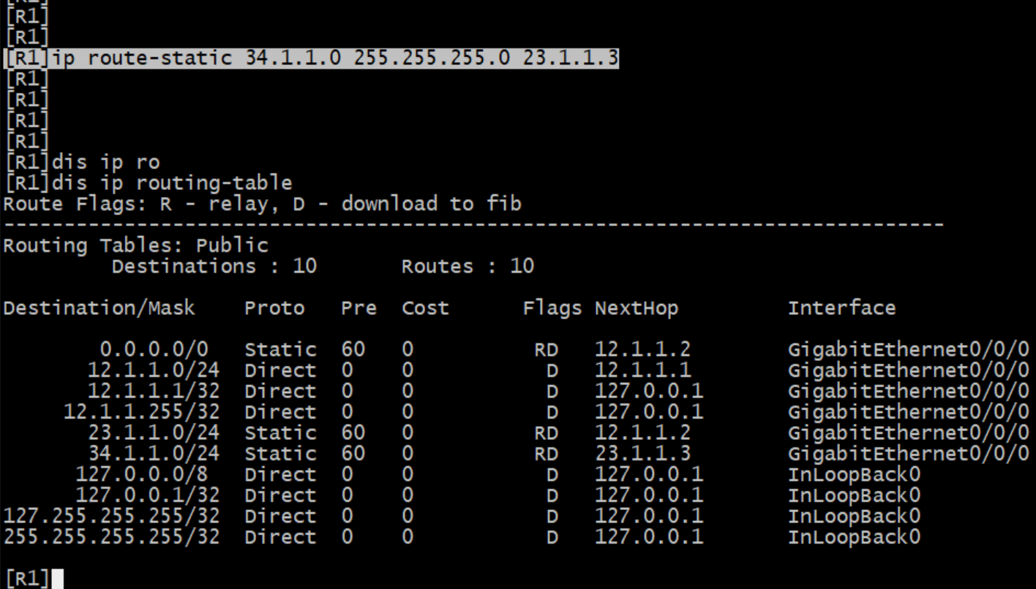The width and height of the screenshot is (1036, 589).
Task: Click Static proto of 34.1.1.0/24 row
Action: click(x=280, y=453)
